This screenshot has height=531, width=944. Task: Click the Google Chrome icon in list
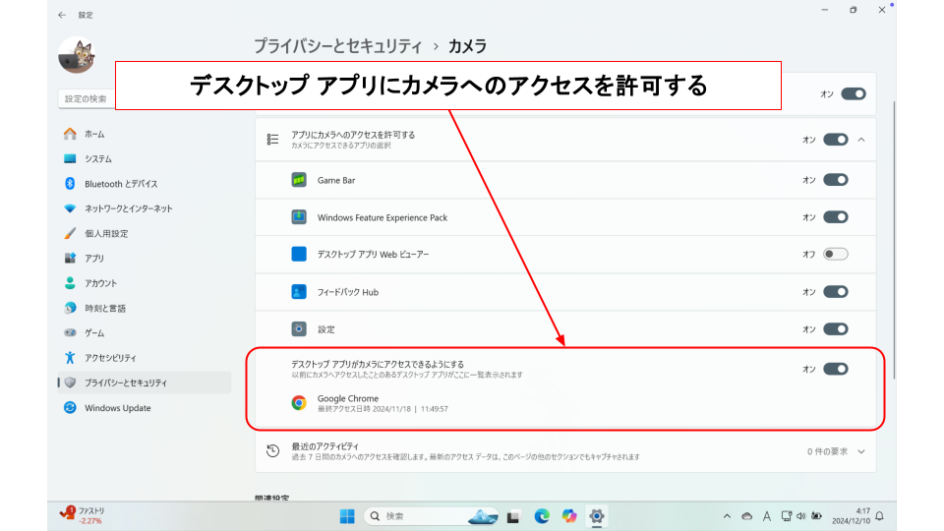[x=299, y=403]
